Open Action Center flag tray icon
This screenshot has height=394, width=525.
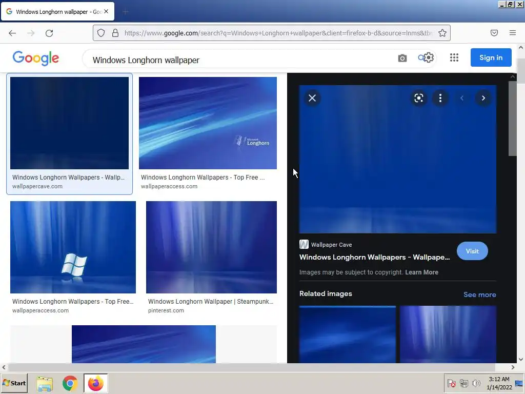[x=451, y=383]
